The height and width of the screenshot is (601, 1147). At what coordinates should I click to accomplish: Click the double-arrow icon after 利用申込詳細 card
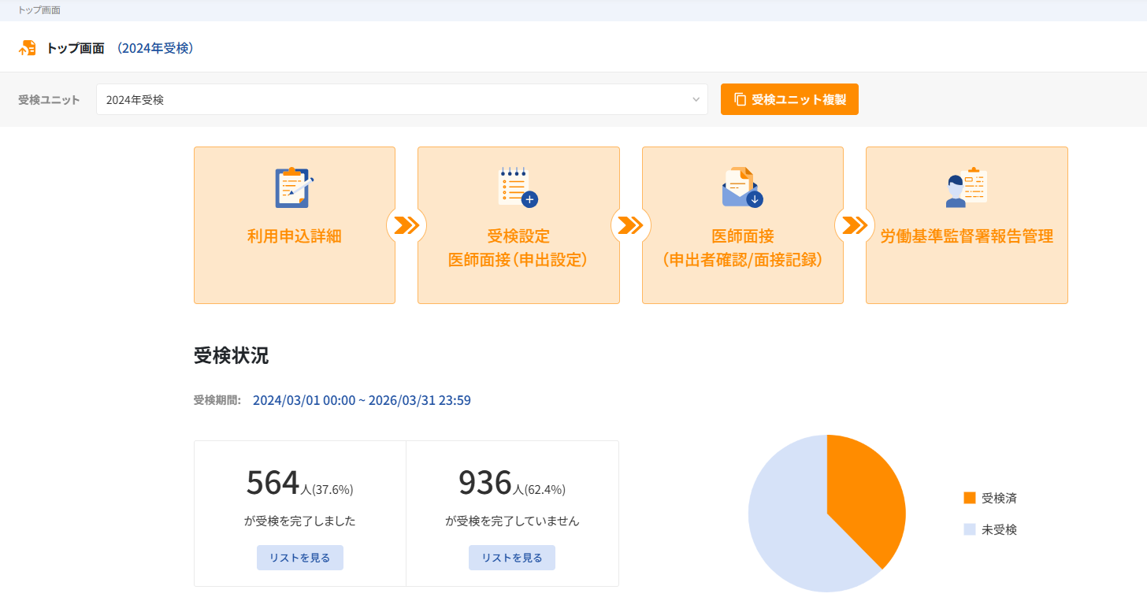406,226
